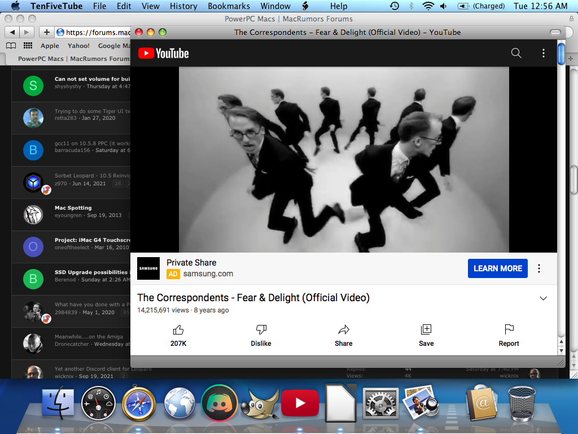Screen dimensions: 578x434
Task: Expand video description chevron
Action: tap(544, 298)
